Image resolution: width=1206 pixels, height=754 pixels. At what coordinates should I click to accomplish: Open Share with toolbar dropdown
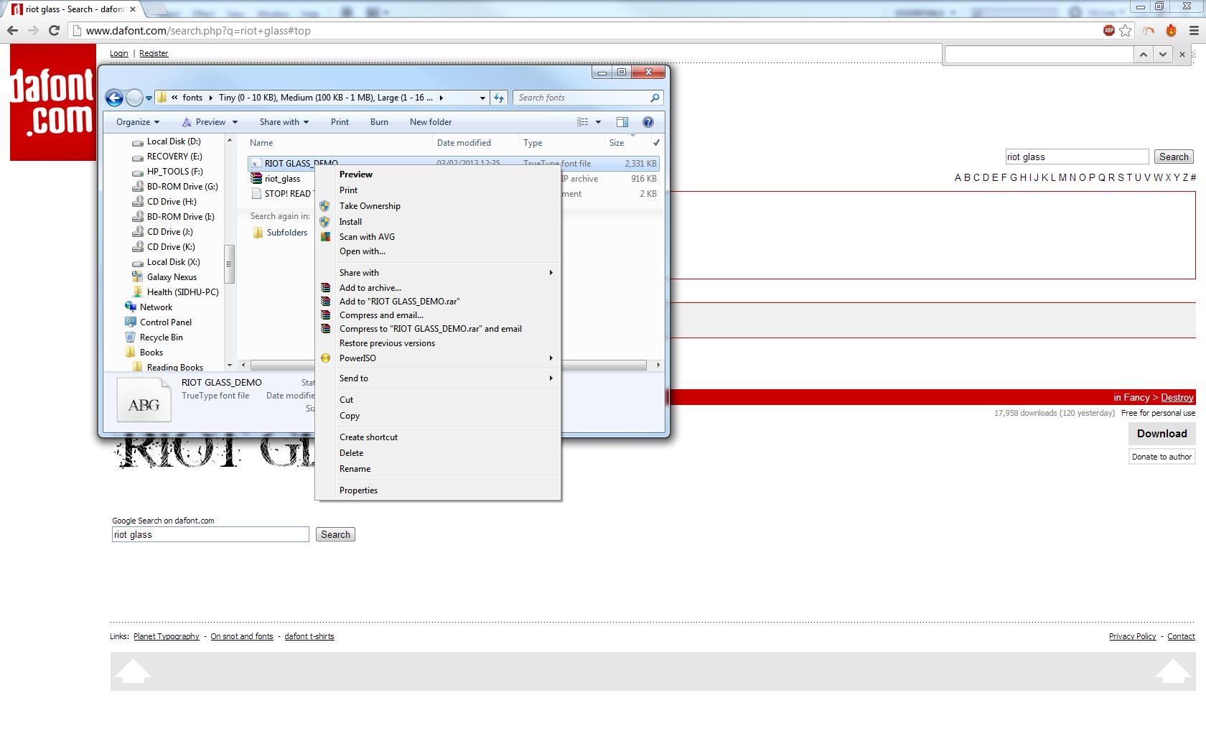284,122
